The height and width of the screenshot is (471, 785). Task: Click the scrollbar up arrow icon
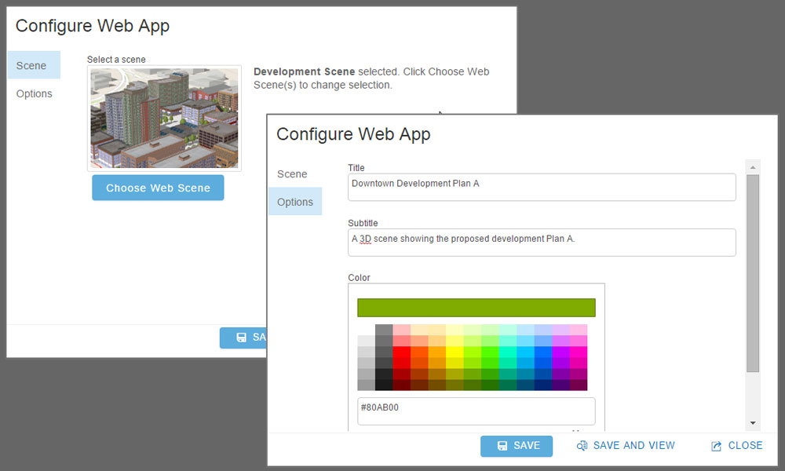click(753, 166)
